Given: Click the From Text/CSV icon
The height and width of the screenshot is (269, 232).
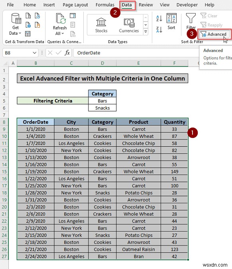Looking at the screenshot, I should 28,16.
